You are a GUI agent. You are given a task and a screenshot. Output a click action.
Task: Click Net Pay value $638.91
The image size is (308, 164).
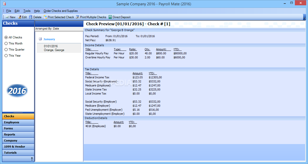point(111,40)
